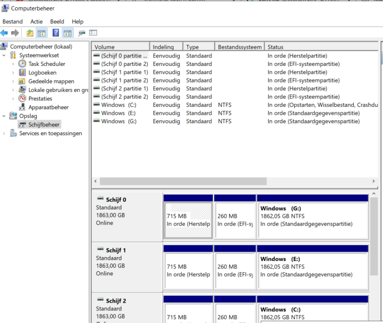Toggle the console tree pane toolbar button
The image size is (383, 323).
click(42, 33)
